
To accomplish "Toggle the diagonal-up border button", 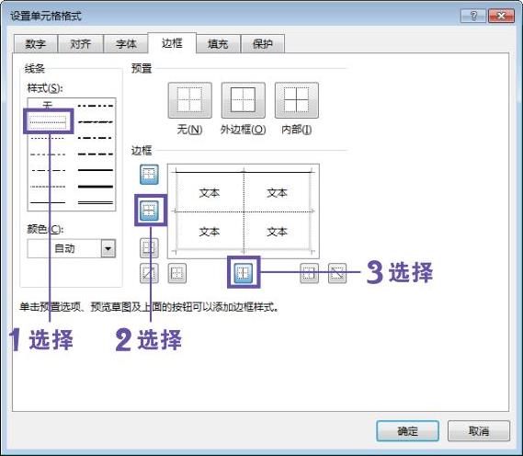I will click(x=149, y=273).
